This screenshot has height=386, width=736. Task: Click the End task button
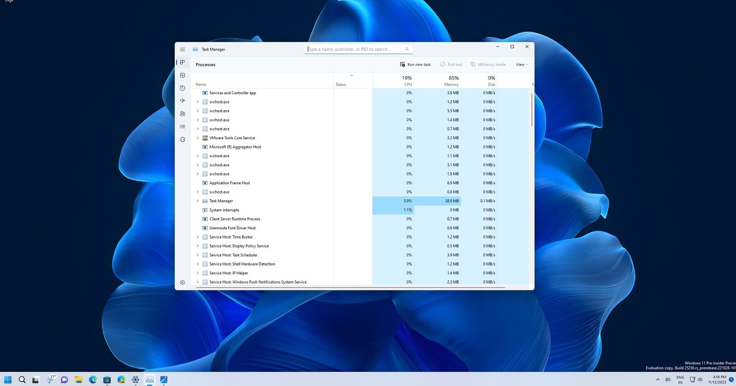(x=451, y=65)
